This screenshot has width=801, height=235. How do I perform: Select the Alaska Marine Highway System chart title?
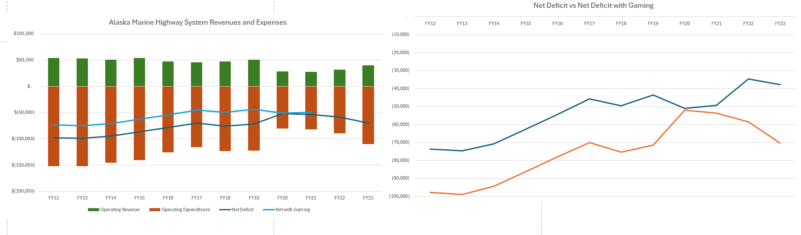point(197,23)
